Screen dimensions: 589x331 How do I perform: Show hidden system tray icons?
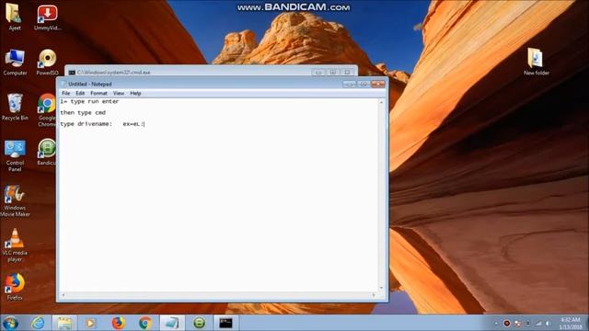(x=496, y=324)
